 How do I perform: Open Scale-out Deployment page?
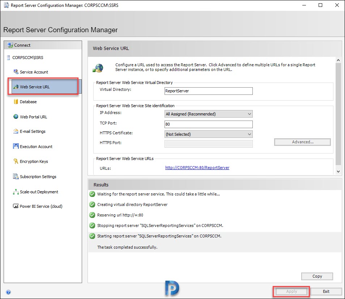pos(39,192)
